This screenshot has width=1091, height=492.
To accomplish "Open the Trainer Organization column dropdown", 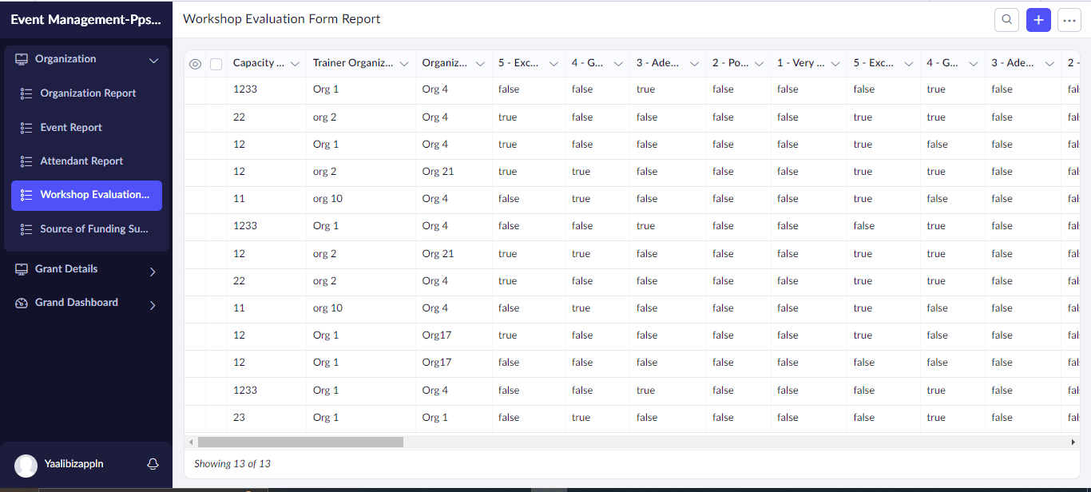I will pyautogui.click(x=404, y=64).
